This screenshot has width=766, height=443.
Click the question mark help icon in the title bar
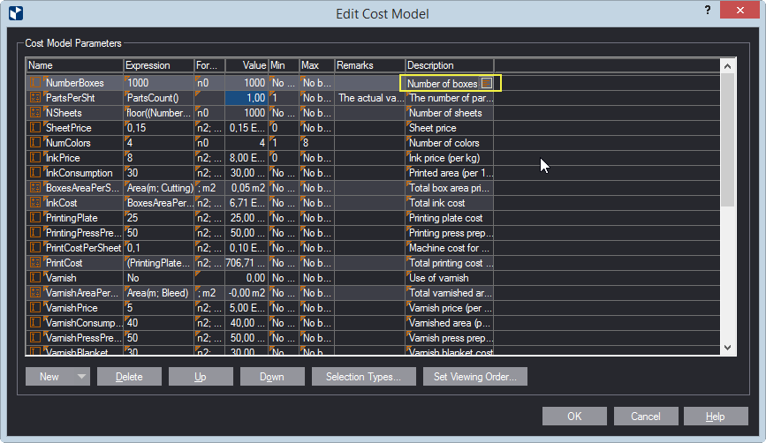point(708,11)
